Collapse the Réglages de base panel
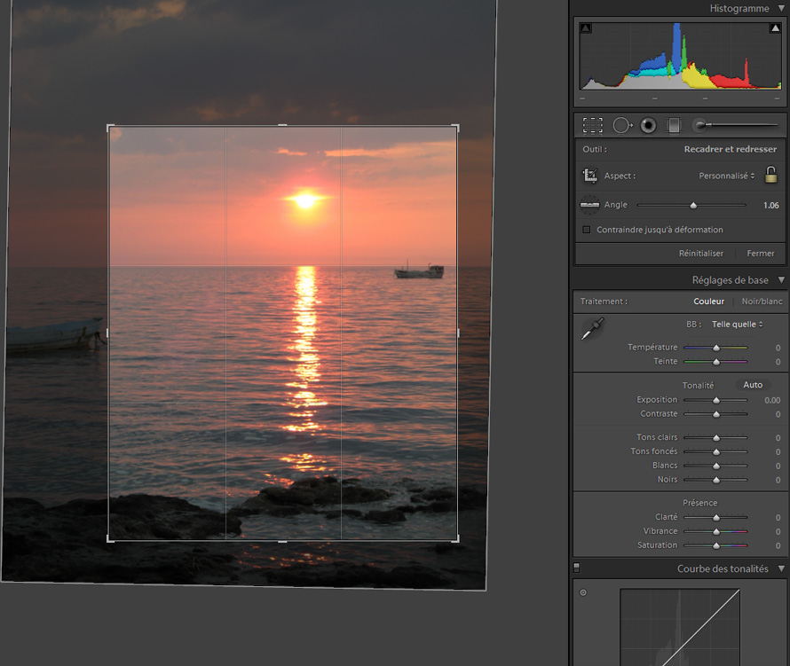 (x=781, y=280)
